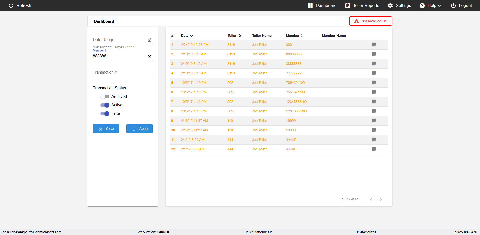Enable the Archived toggle
This screenshot has width=480, height=235.
pos(105,97)
